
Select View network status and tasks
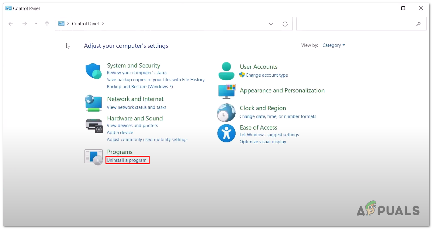pyautogui.click(x=137, y=107)
